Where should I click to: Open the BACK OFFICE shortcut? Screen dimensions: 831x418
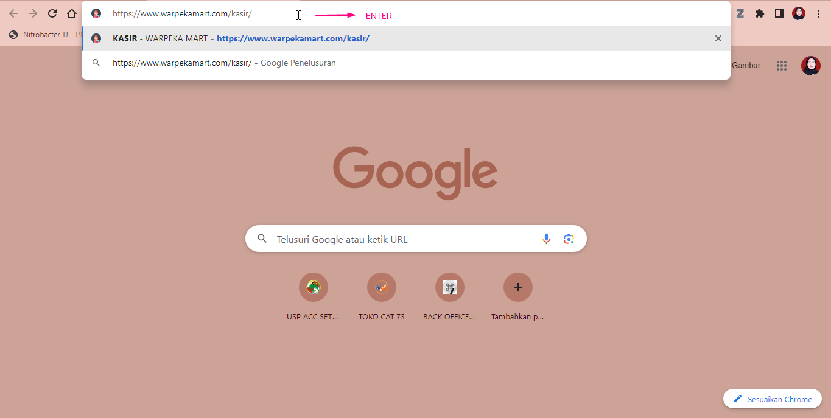point(449,297)
